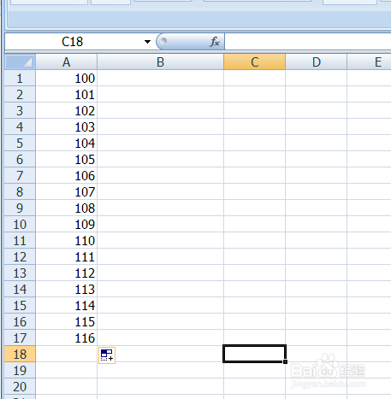Select row 4 header
Screen dimensions: 391x399
[20, 126]
